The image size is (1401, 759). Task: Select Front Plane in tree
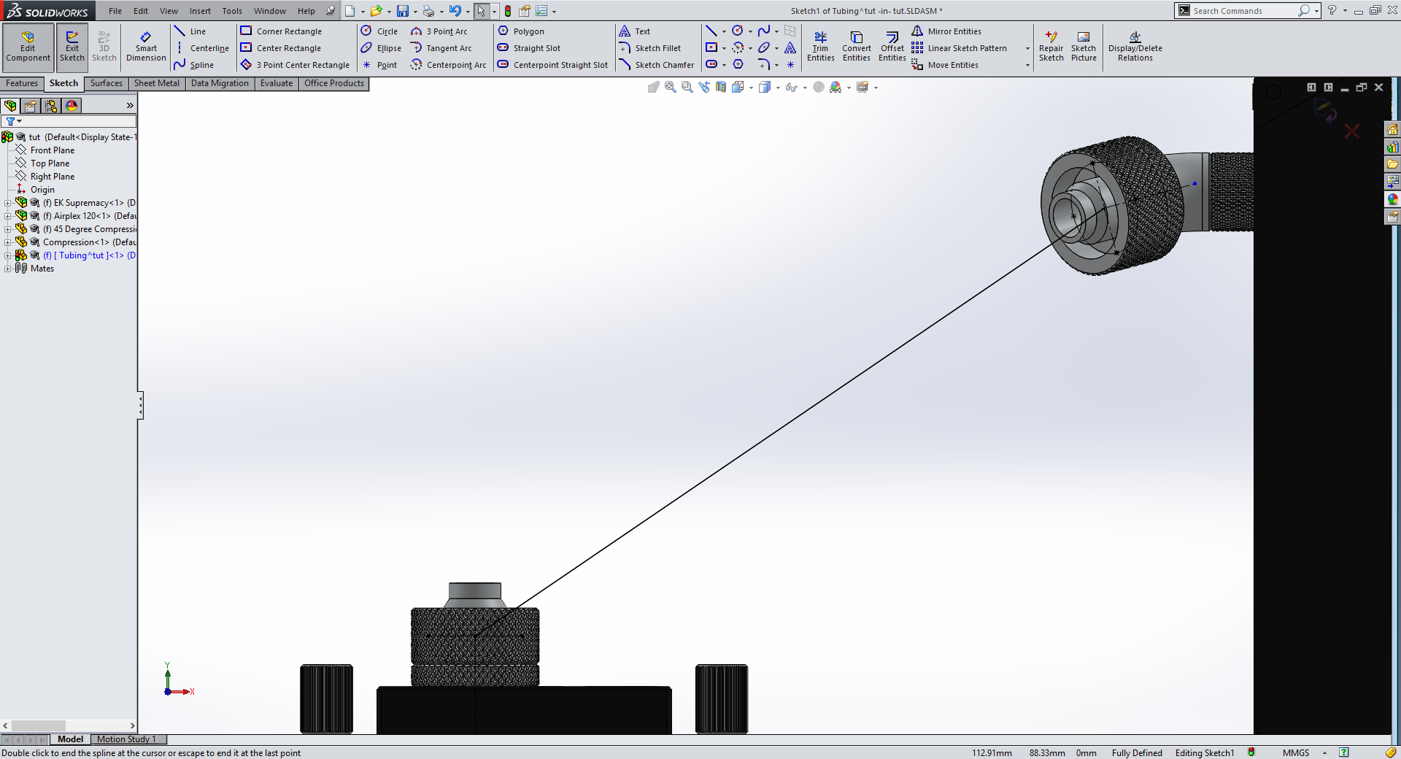(x=52, y=150)
